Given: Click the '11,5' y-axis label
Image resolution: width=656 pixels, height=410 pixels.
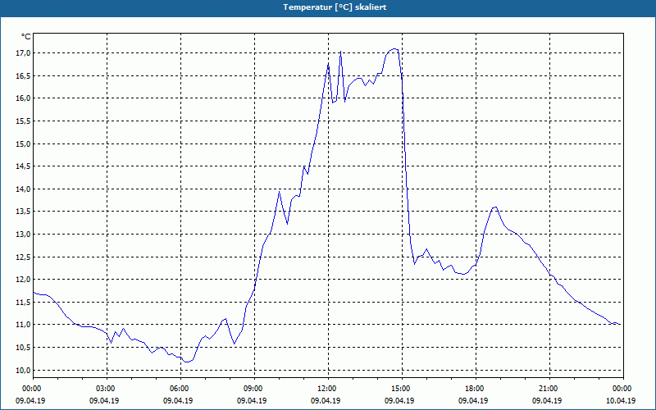Looking at the screenshot, I should point(24,302).
